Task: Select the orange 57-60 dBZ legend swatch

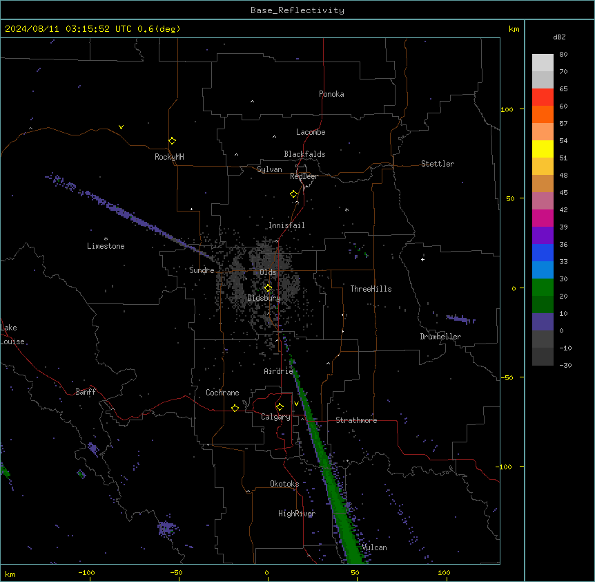Action: [543, 114]
